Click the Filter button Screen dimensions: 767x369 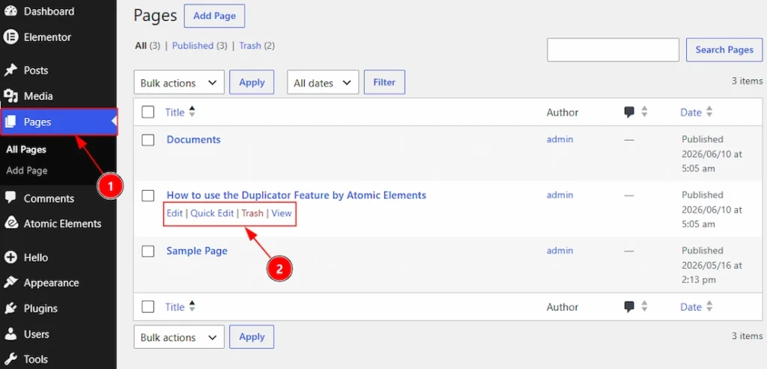pyautogui.click(x=384, y=82)
